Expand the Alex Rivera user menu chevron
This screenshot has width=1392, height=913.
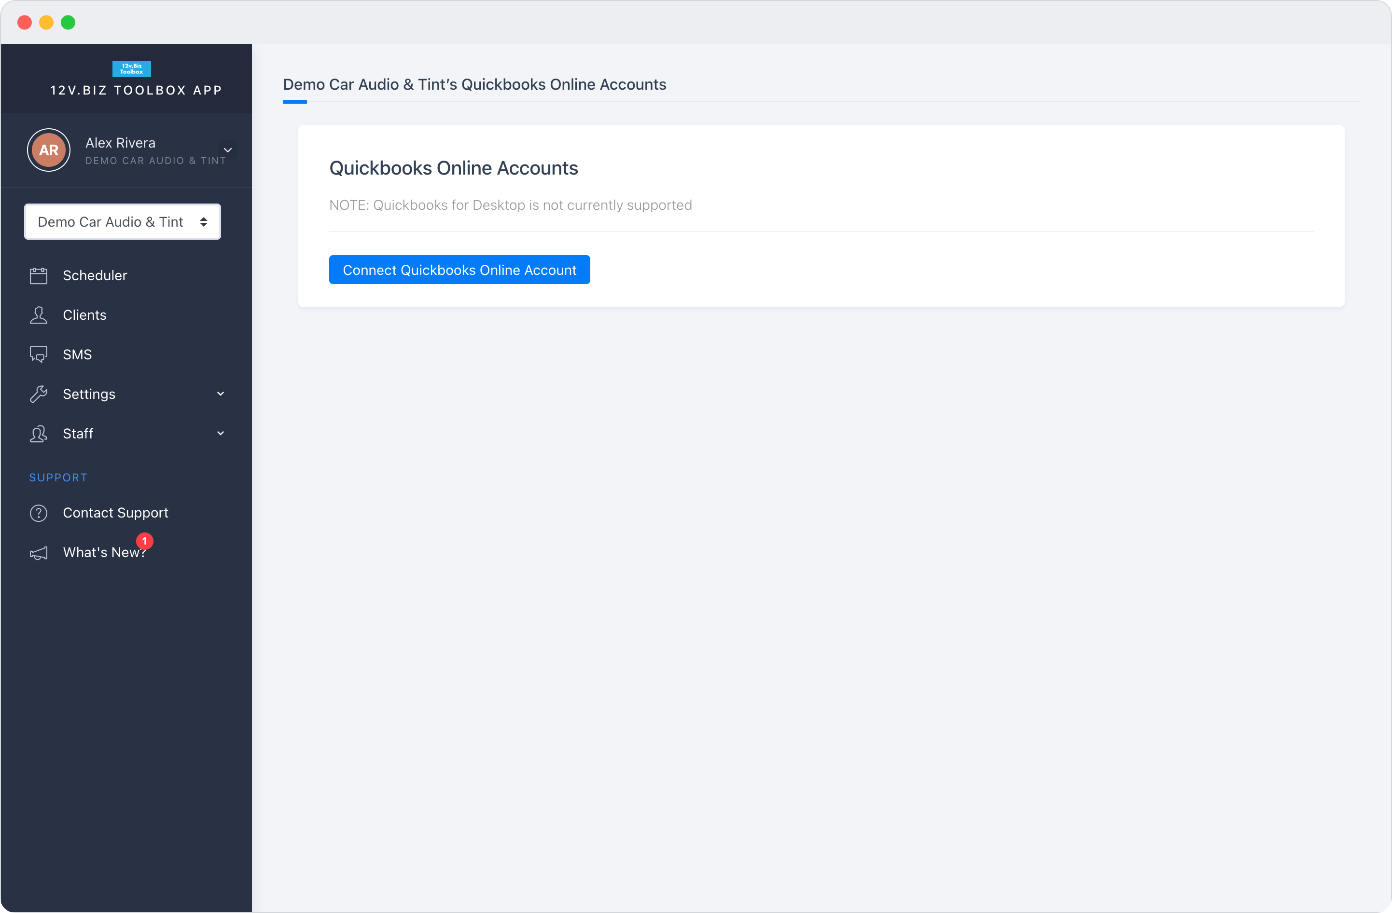pyautogui.click(x=228, y=150)
